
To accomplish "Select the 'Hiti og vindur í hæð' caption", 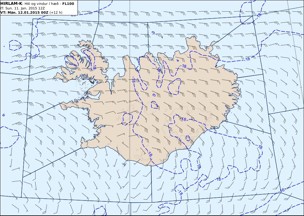I will pyautogui.click(x=41, y=4).
